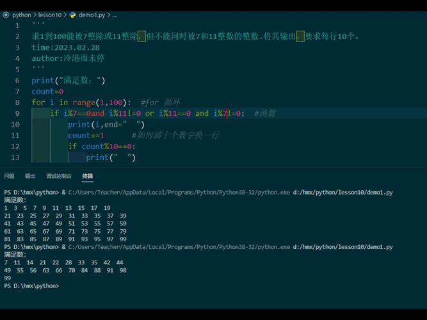Click the print("满足数：") statement

(68, 81)
